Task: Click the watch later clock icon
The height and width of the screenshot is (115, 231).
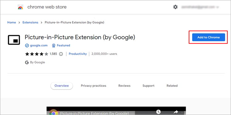Action: (x=158, y=112)
